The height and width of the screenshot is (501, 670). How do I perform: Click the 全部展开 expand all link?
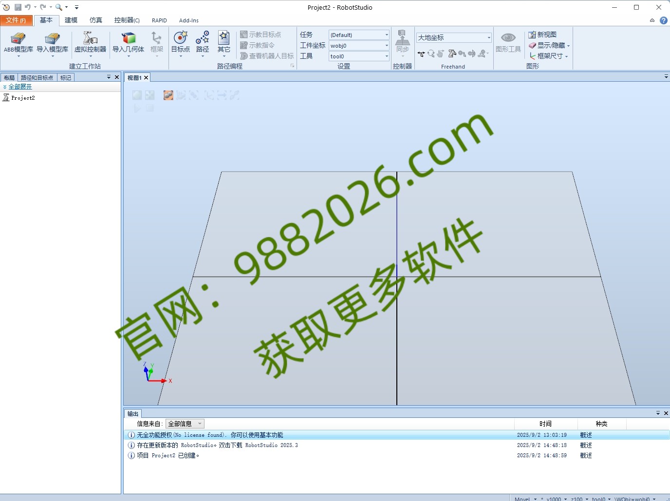20,87
